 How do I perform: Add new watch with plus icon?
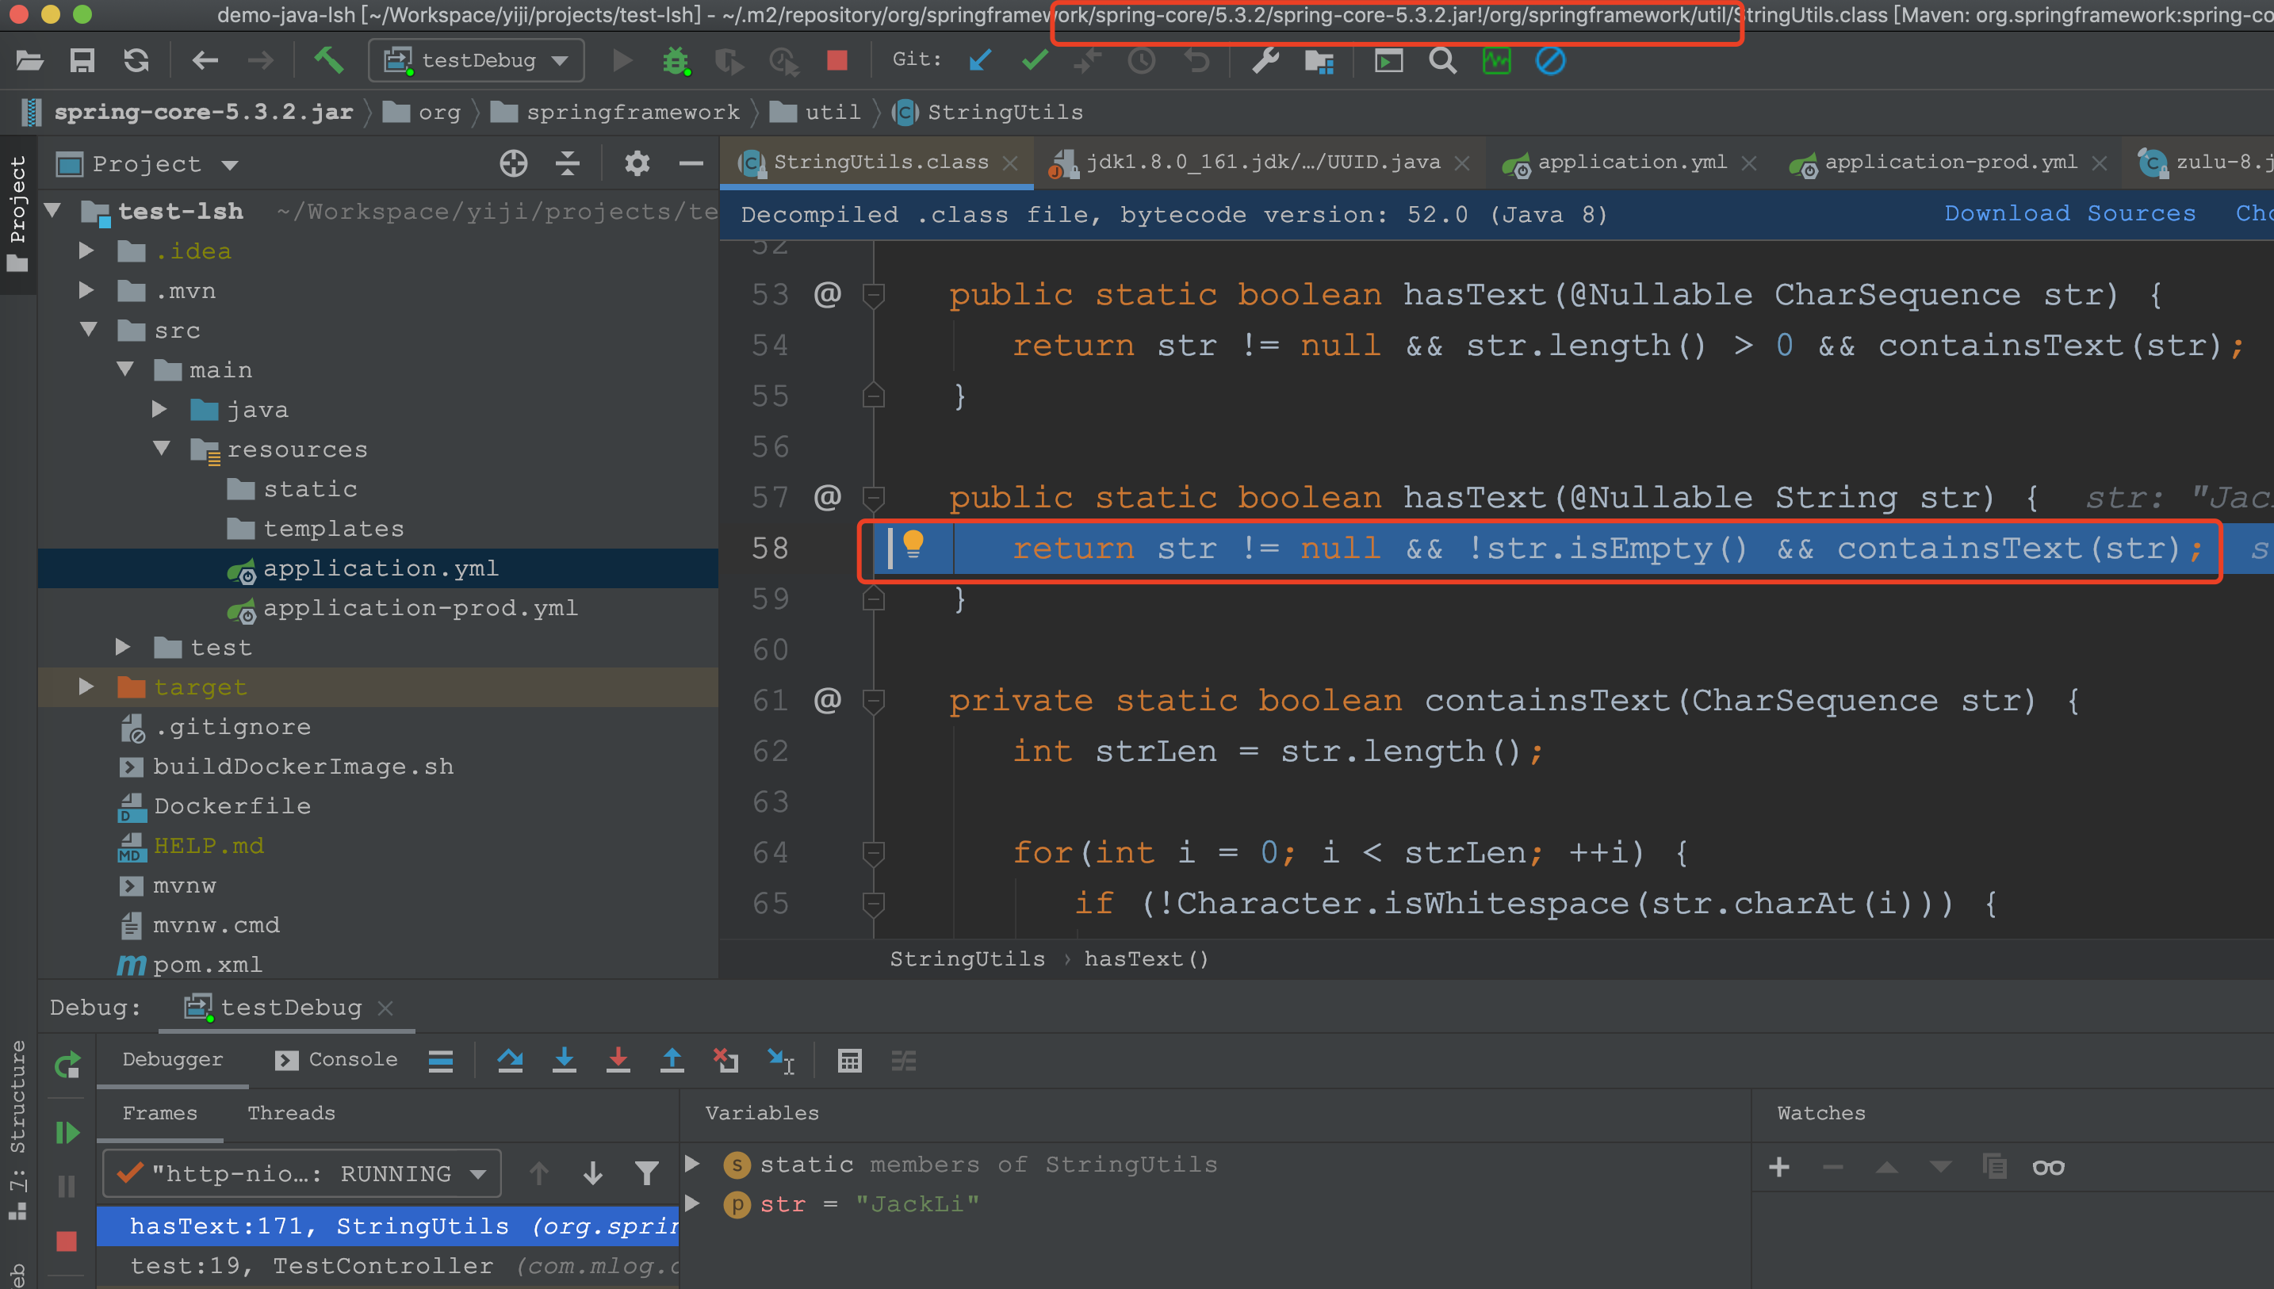coord(1779,1167)
